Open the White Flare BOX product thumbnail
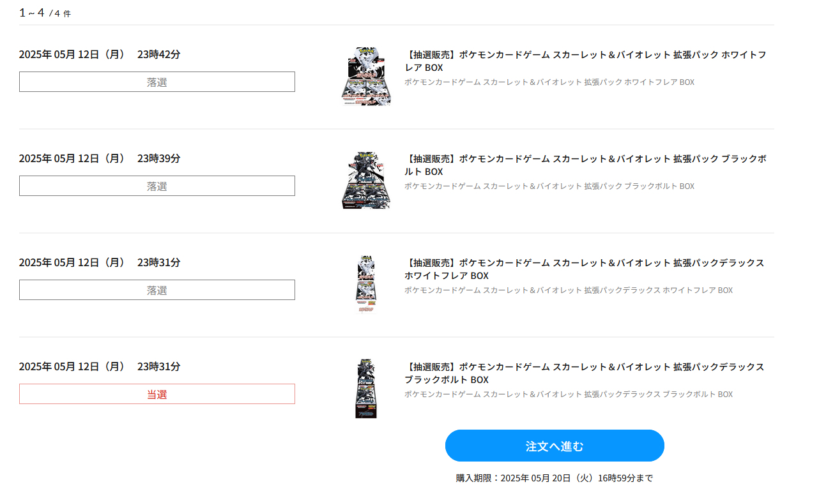 pyautogui.click(x=366, y=76)
